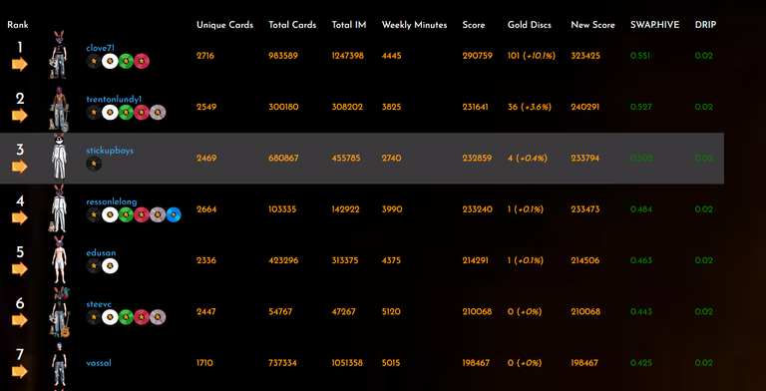Click stickupboys' black star disc badge
Viewport: 766px width, 391px height.
point(94,164)
